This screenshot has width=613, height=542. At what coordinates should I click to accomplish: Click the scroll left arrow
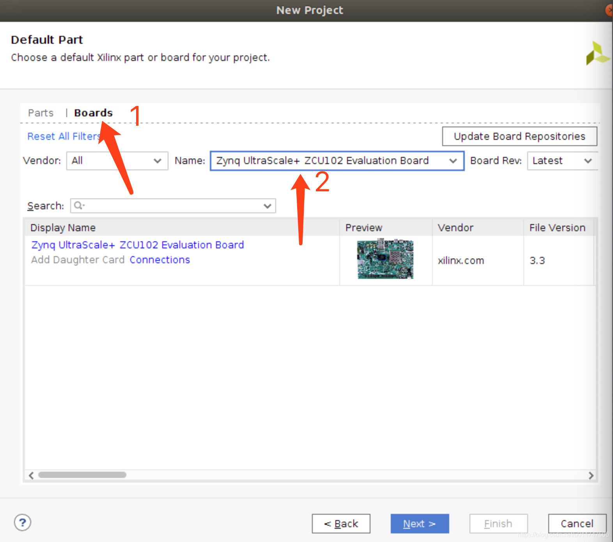pos(31,475)
